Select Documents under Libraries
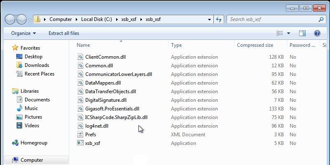The image size is (330, 165). pyautogui.click(x=37, y=100)
